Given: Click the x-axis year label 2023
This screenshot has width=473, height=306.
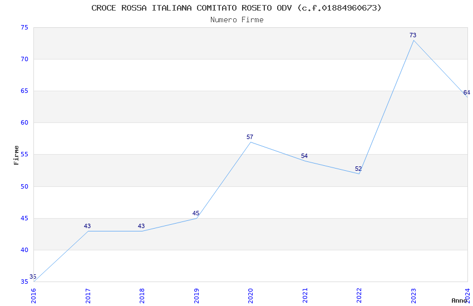Looking at the screenshot, I should [x=413, y=295].
